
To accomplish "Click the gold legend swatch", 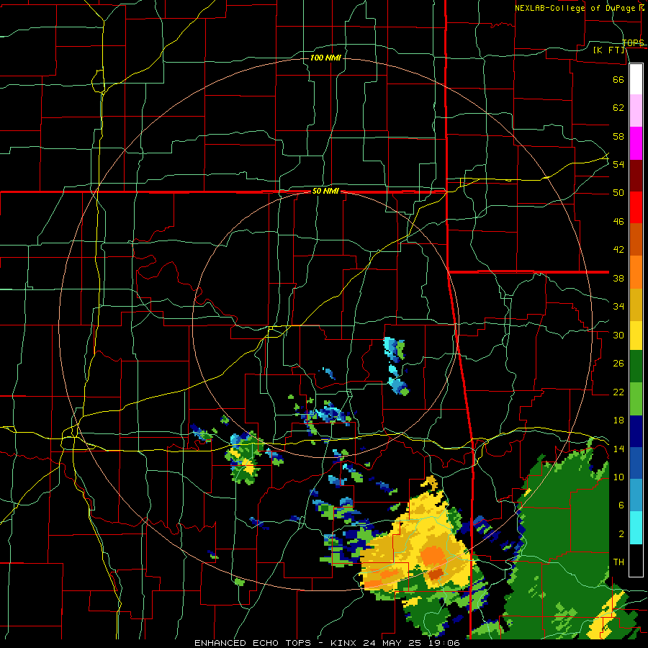I will click(x=636, y=305).
